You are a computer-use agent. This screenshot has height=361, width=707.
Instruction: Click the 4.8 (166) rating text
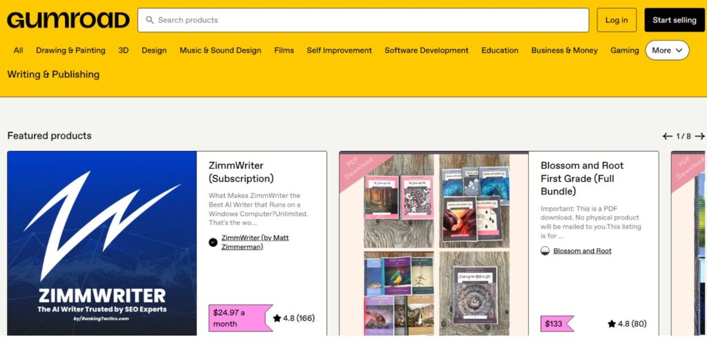[299, 318]
